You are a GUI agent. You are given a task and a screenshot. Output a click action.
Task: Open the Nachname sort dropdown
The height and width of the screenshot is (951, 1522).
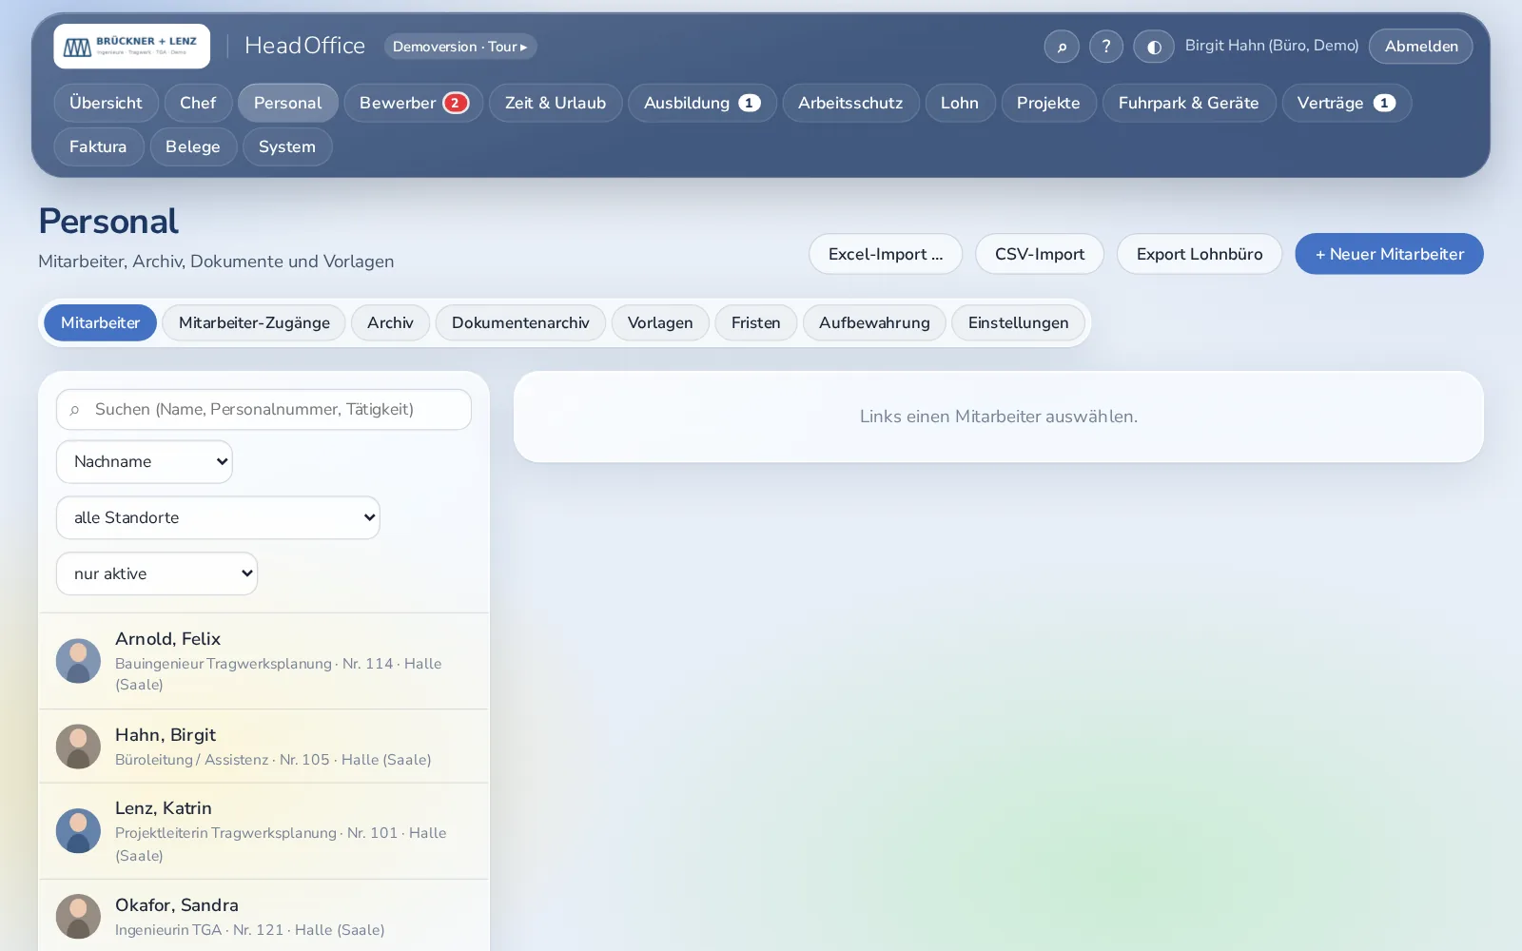[x=145, y=461]
